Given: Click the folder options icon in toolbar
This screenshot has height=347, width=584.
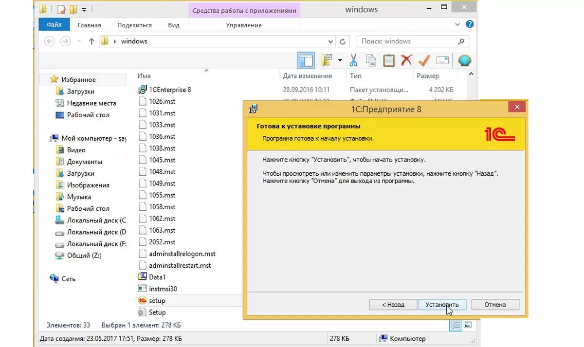Looking at the screenshot, I should 327,60.
